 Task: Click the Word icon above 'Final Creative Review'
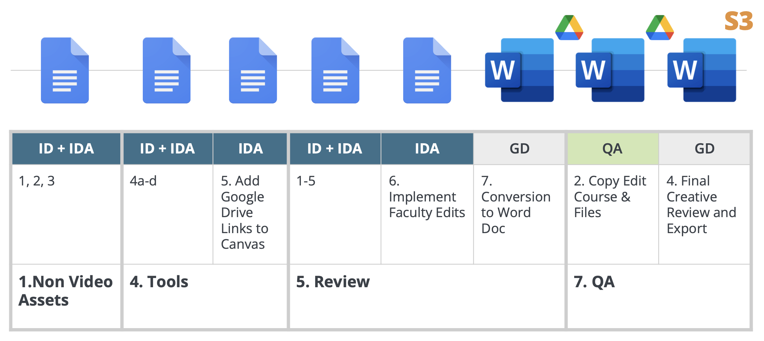tap(702, 70)
